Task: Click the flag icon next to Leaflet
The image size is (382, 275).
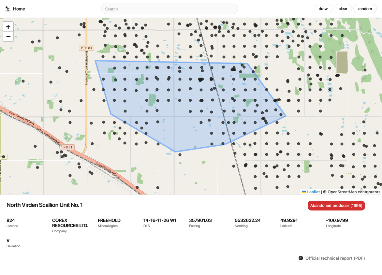Action: click(304, 192)
